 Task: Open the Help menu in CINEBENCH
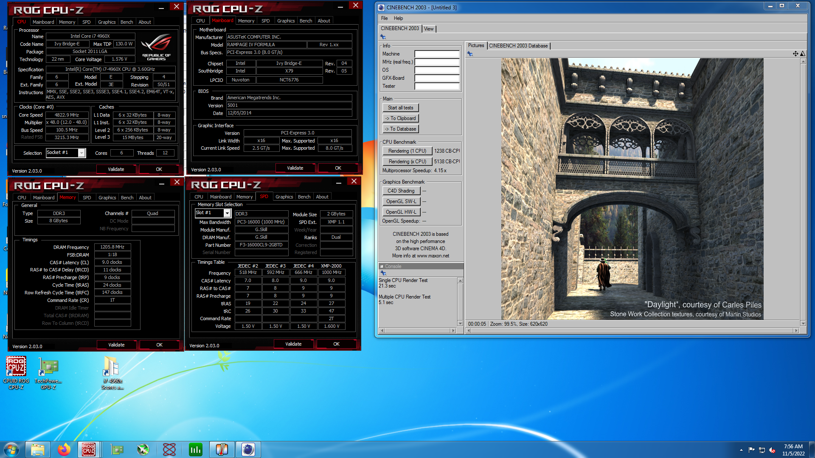click(398, 18)
